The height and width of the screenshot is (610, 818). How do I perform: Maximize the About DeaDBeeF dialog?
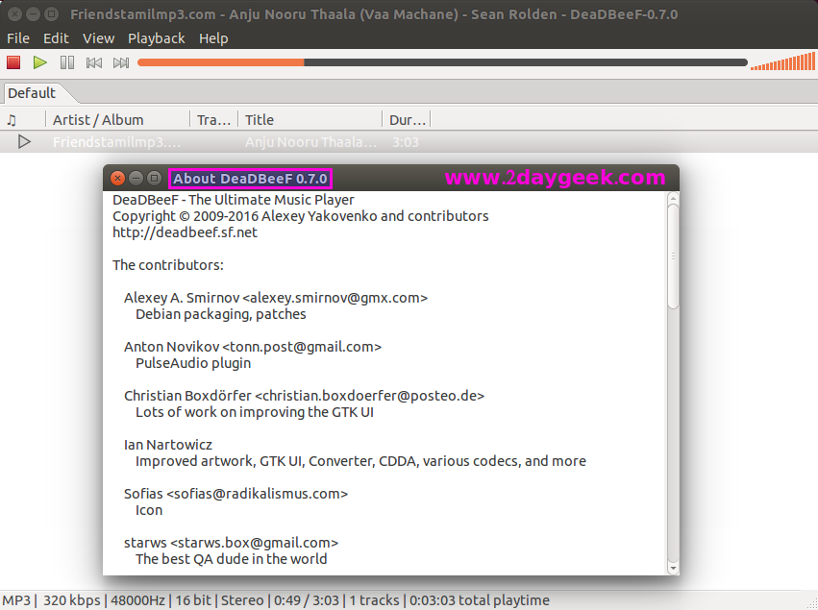tap(154, 179)
